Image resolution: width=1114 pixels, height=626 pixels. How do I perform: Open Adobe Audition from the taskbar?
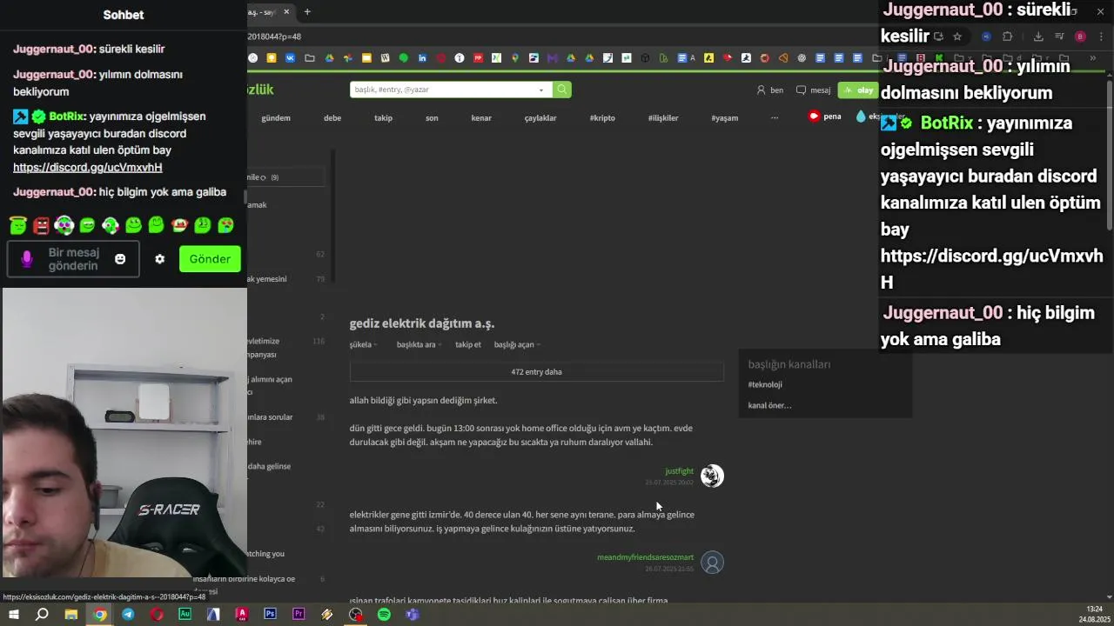pos(185,615)
